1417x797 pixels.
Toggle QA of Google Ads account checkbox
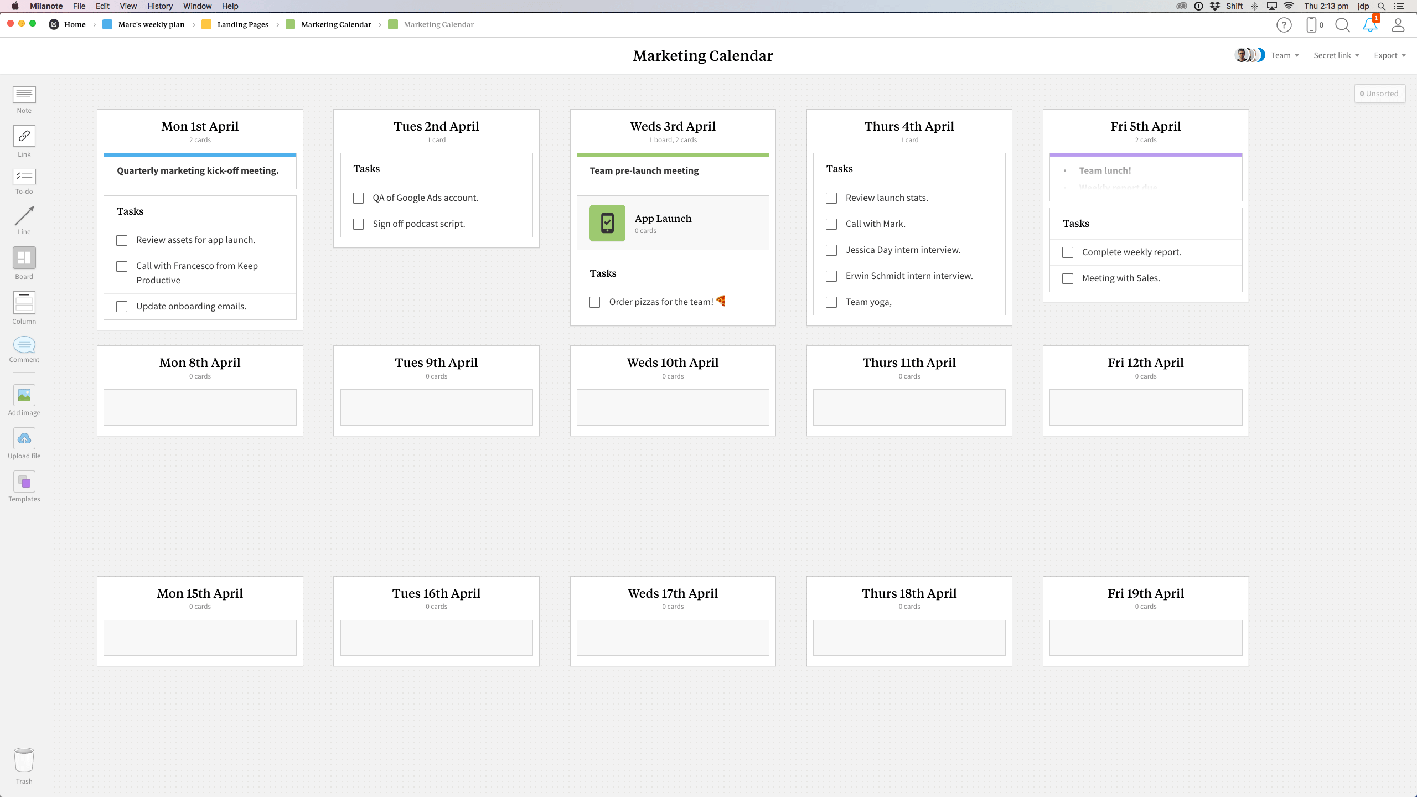(x=358, y=198)
